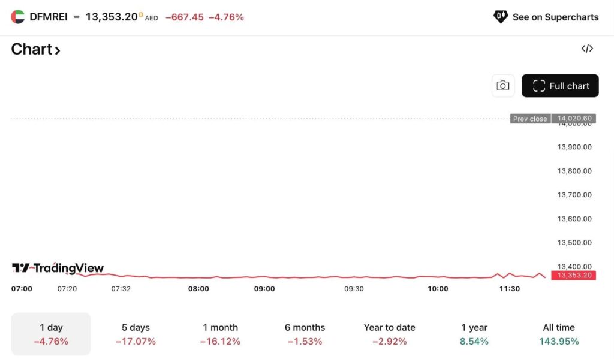Click the TradingView logo watermark

pos(58,268)
